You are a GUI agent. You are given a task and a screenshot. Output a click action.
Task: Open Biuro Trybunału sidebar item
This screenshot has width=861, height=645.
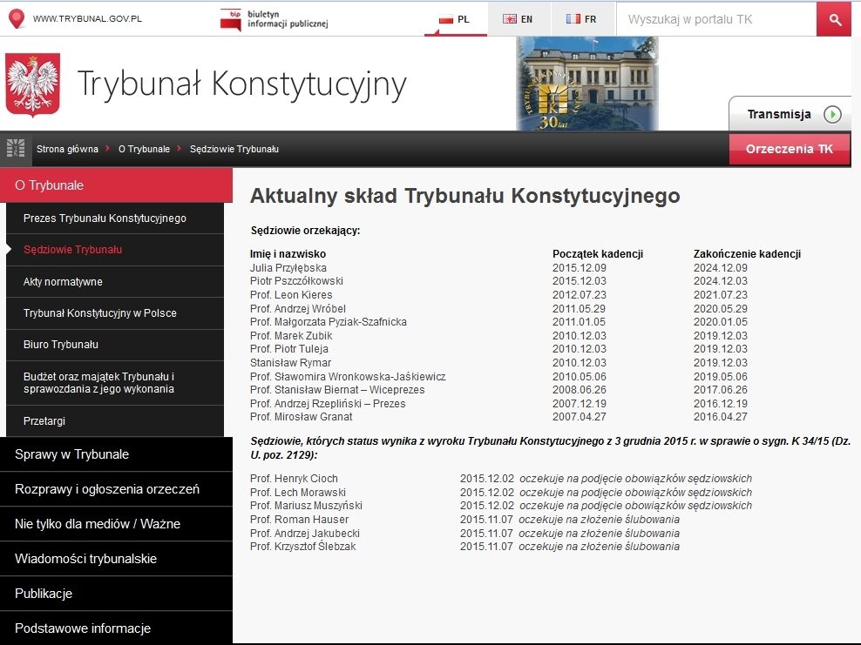click(61, 345)
